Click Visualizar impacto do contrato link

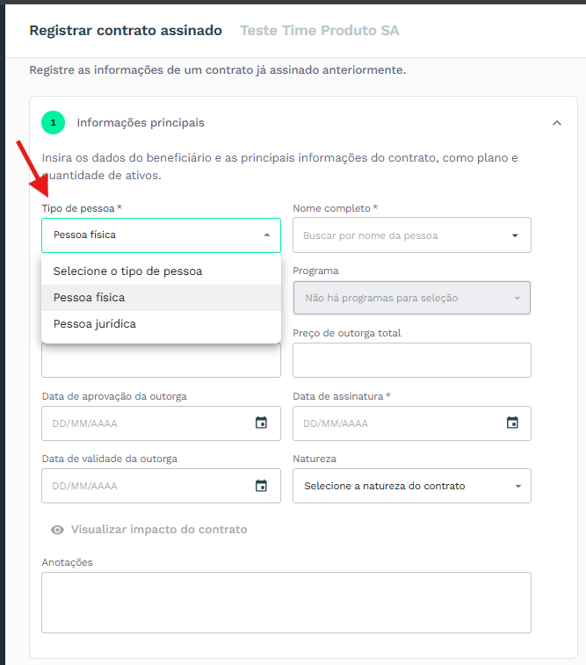(159, 530)
